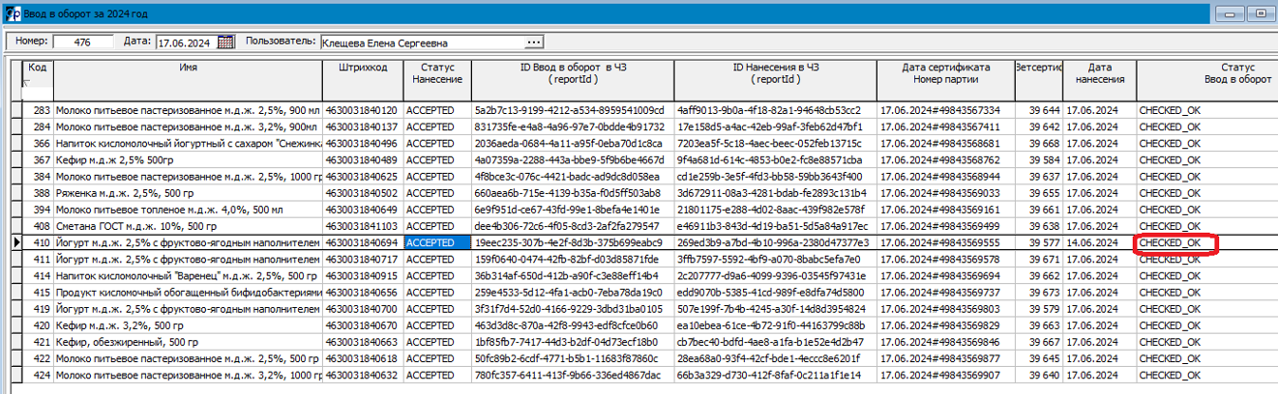Click the Пользователь field with Клещева Елена Сергеевна
The image size is (1278, 394).
(x=421, y=42)
